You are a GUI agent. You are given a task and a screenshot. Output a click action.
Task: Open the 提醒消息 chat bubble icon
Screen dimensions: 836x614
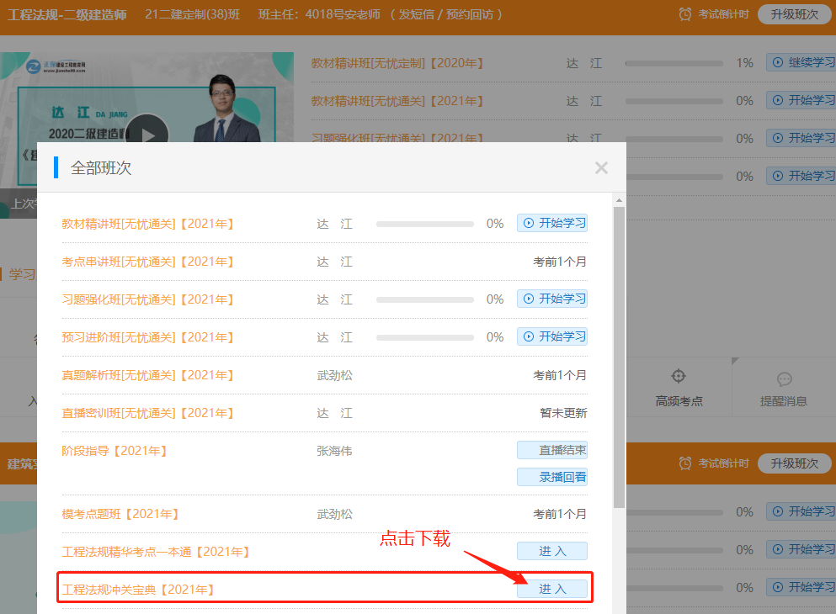pyautogui.click(x=784, y=379)
